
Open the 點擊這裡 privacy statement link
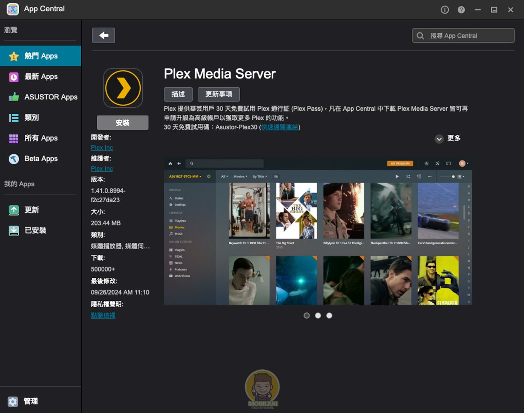point(103,315)
